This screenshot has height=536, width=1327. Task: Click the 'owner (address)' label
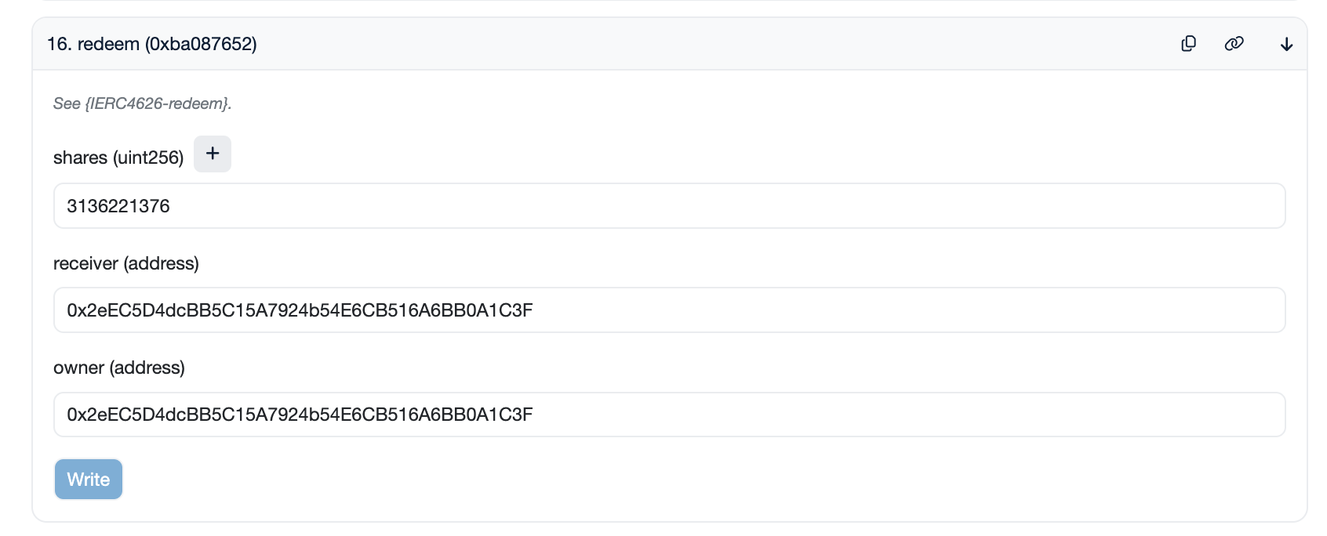coord(119,368)
